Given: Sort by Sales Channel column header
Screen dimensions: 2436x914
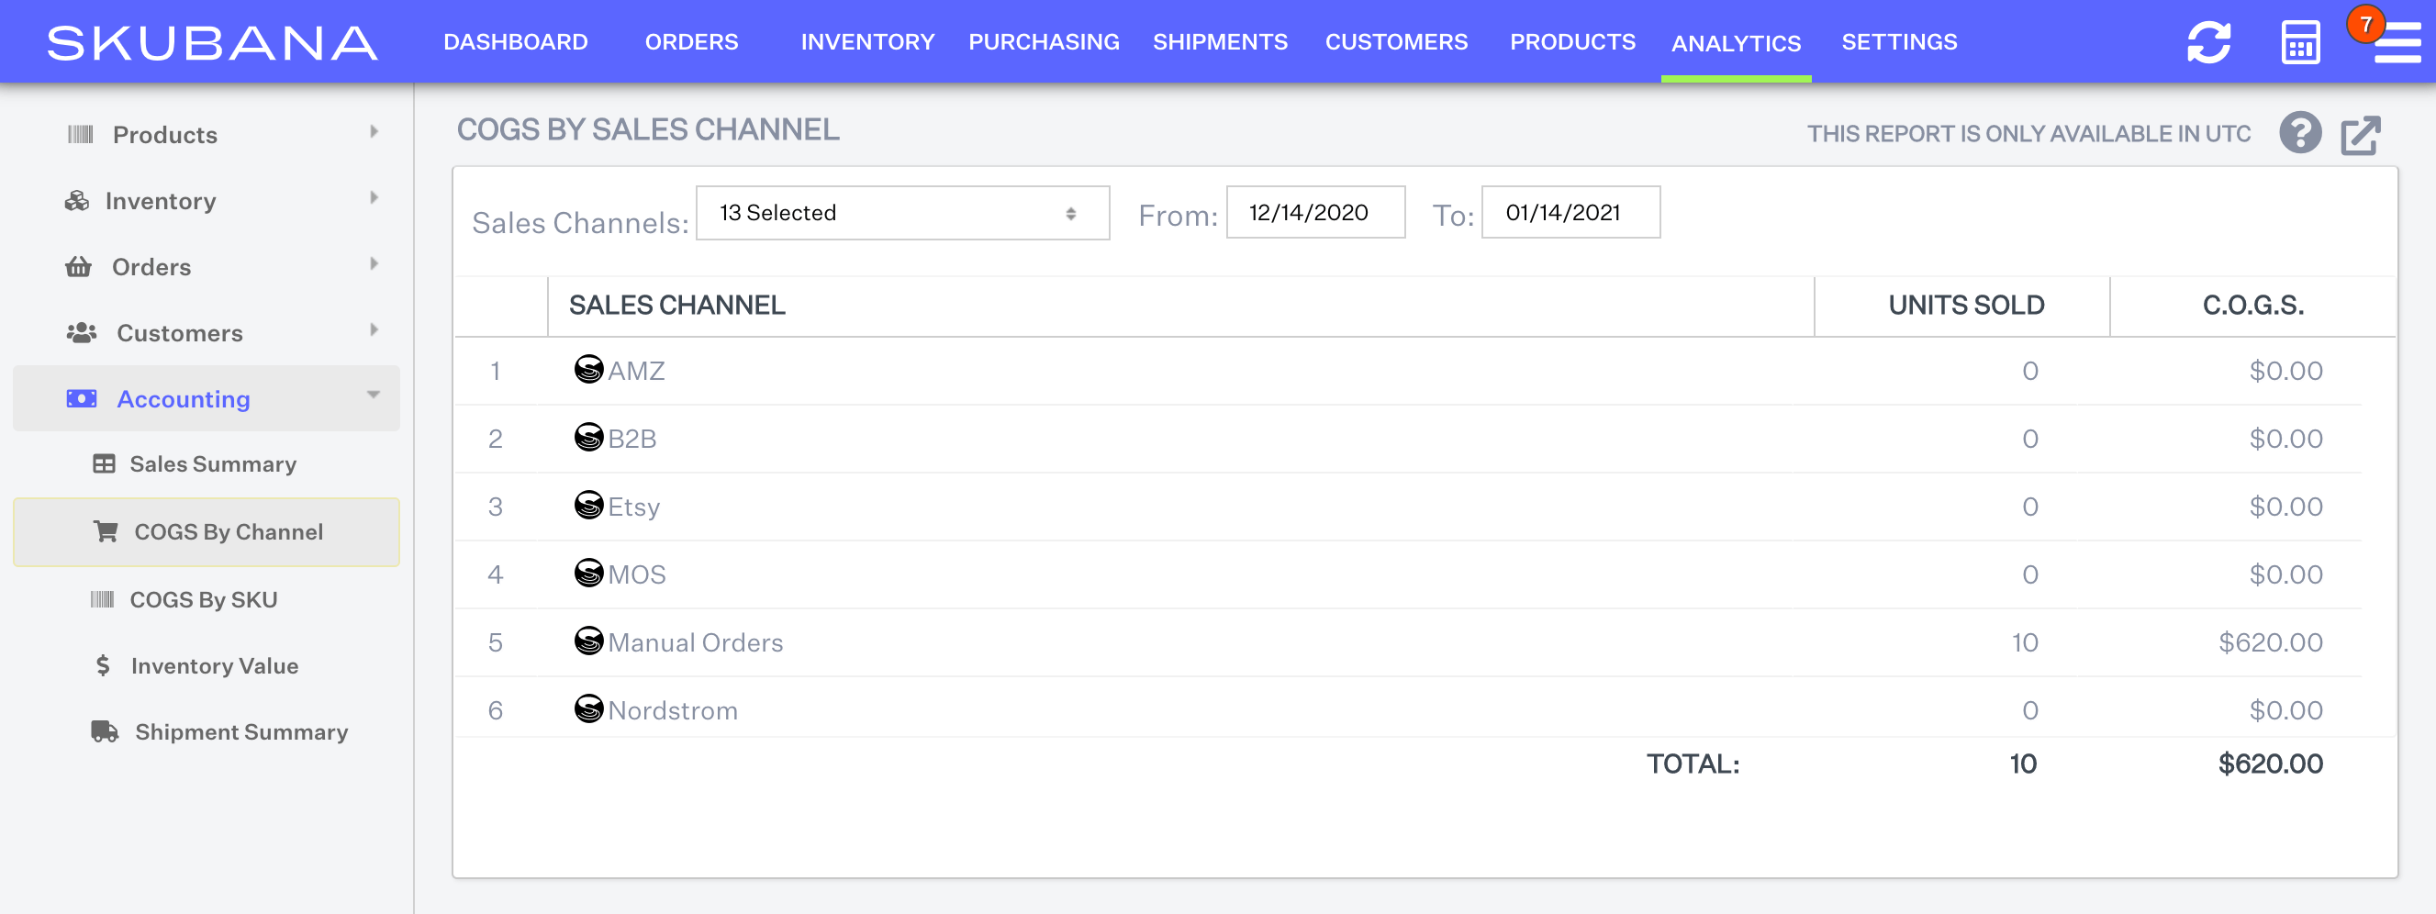Looking at the screenshot, I should coord(677,306).
